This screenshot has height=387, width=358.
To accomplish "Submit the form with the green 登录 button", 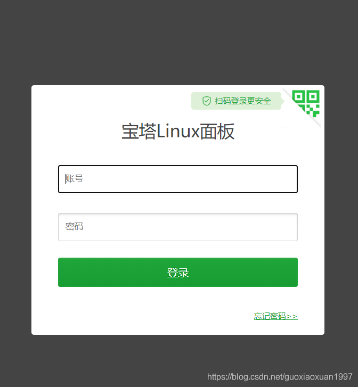I will point(178,272).
